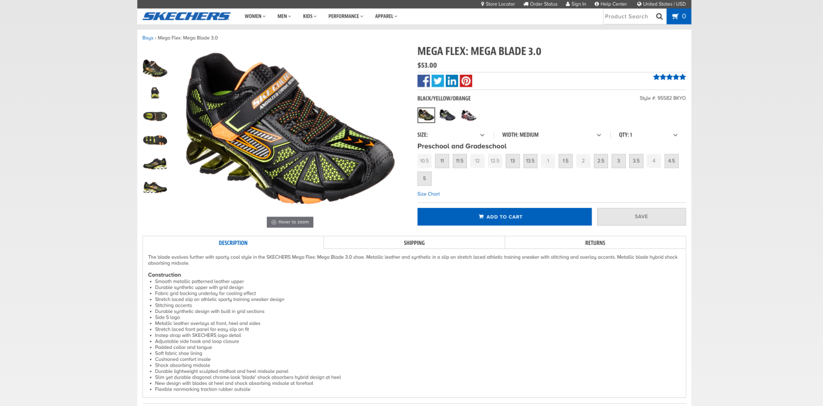Screen dimensions: 823x406
Task: Share product via Twitter icon
Action: (x=438, y=81)
